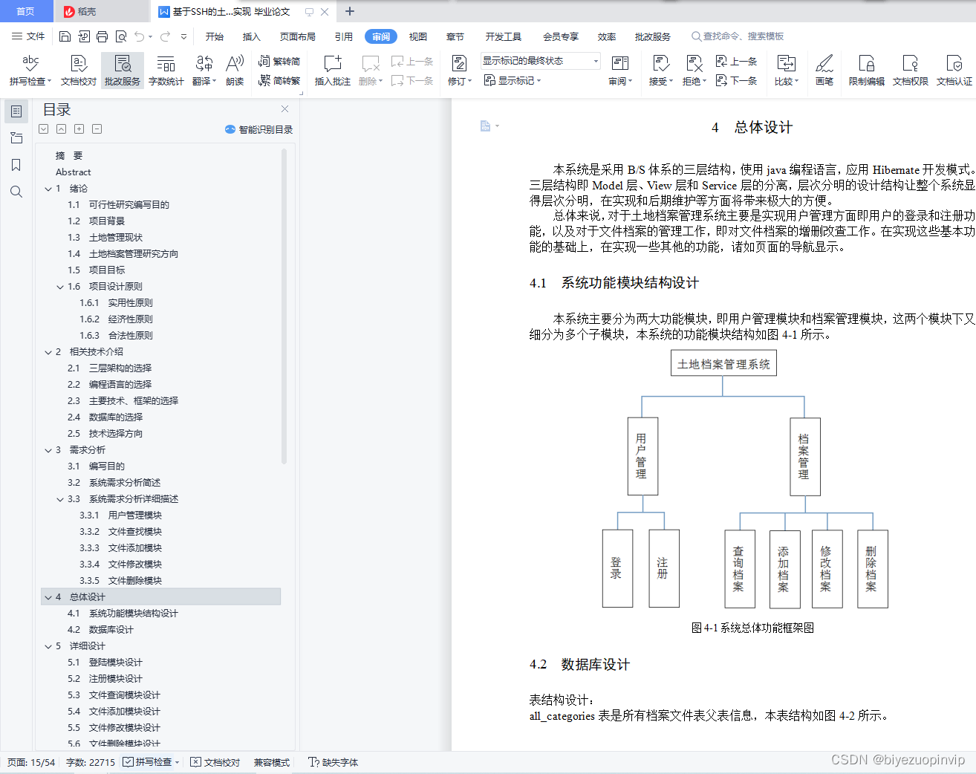976x774 pixels.
Task: Open a new document tab with plus
Action: pos(350,11)
